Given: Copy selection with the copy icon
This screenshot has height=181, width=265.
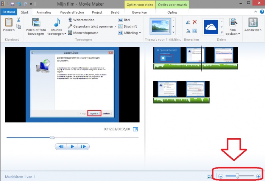Looking at the screenshot, I should (x=19, y=26).
